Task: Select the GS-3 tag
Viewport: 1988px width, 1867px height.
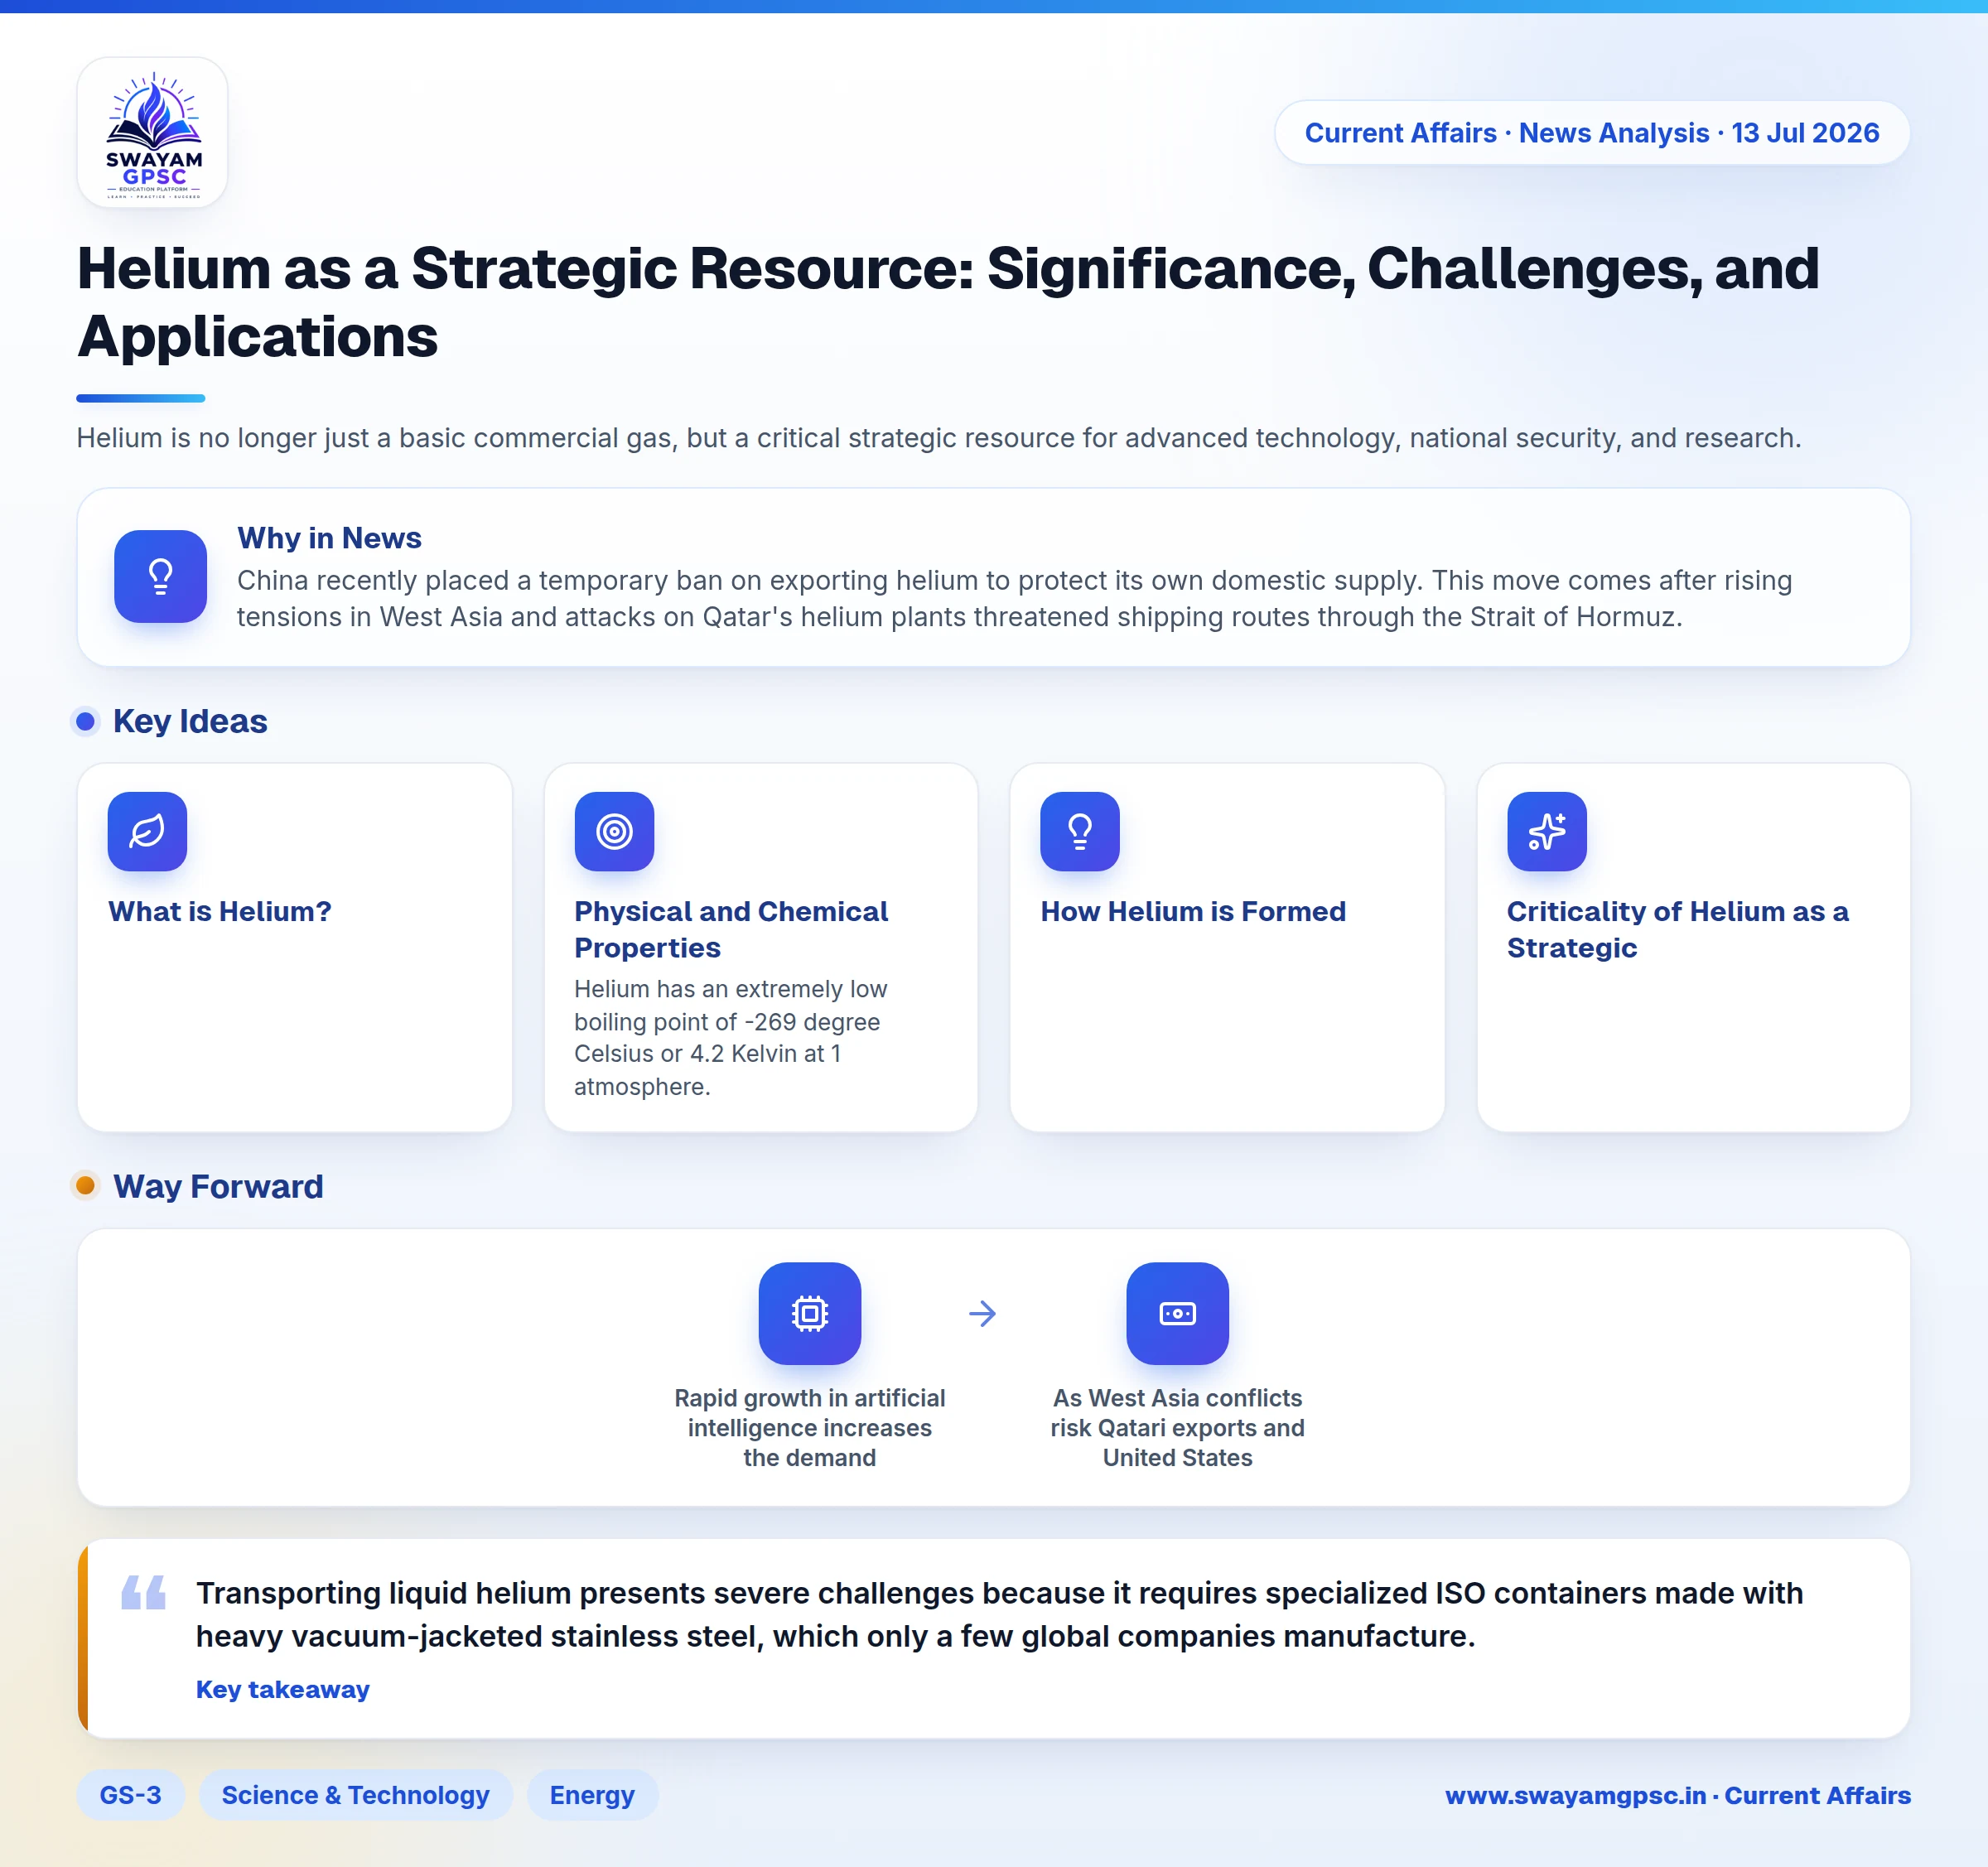Action: (x=131, y=1795)
